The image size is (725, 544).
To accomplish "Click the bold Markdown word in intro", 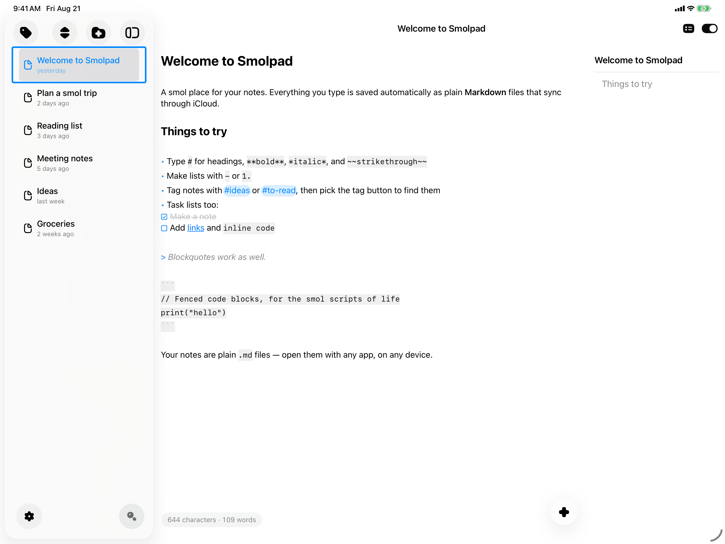I will 485,93.
